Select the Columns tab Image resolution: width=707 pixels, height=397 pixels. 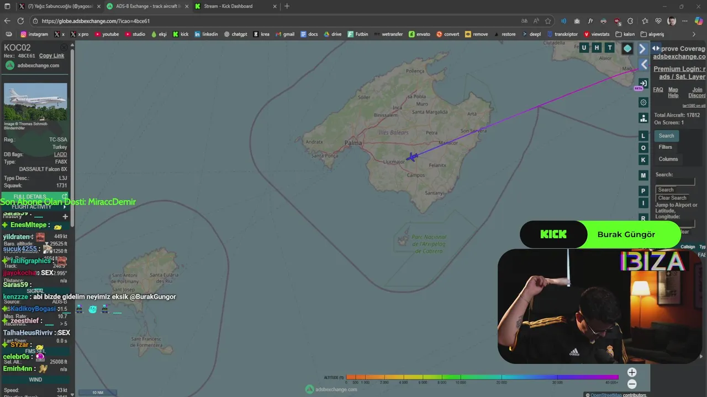[668, 159]
